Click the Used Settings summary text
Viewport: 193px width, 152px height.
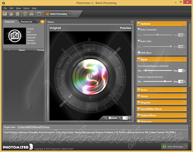coord(90,132)
